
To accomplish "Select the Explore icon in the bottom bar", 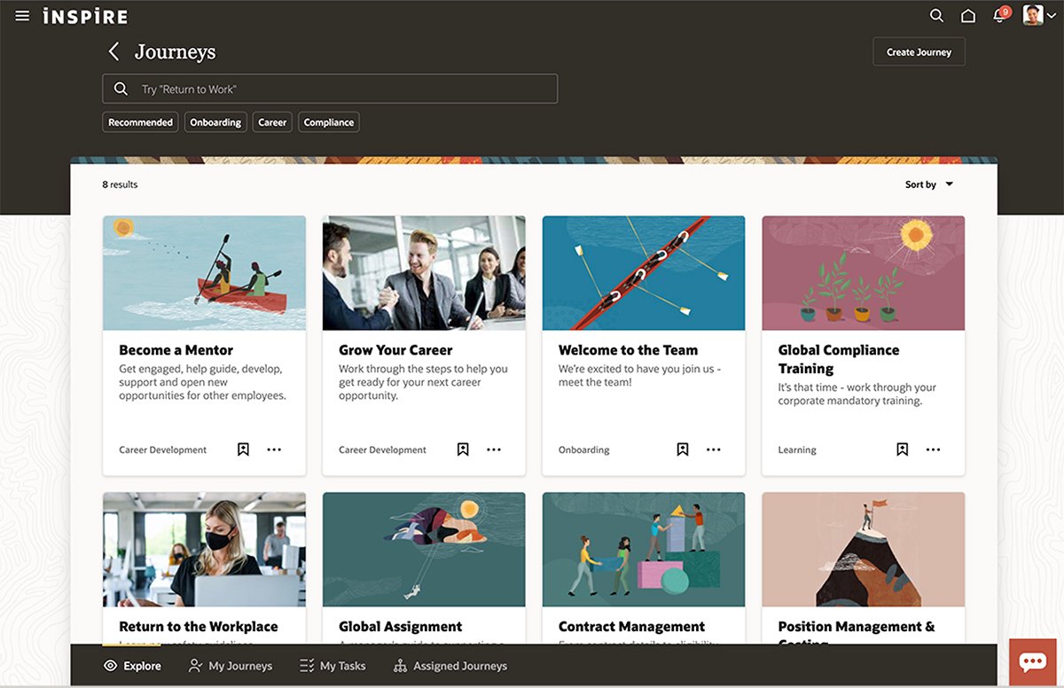I will pyautogui.click(x=132, y=665).
